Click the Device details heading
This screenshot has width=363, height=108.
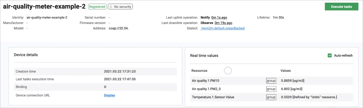coord(26,55)
